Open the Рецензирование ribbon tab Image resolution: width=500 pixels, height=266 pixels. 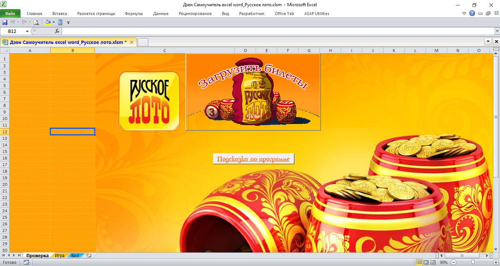pyautogui.click(x=195, y=13)
